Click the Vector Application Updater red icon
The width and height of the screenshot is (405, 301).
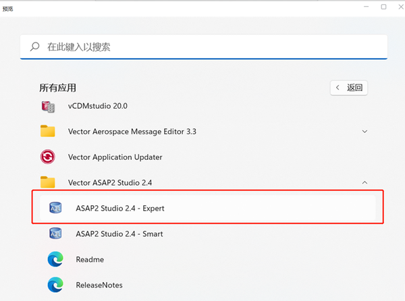click(48, 157)
